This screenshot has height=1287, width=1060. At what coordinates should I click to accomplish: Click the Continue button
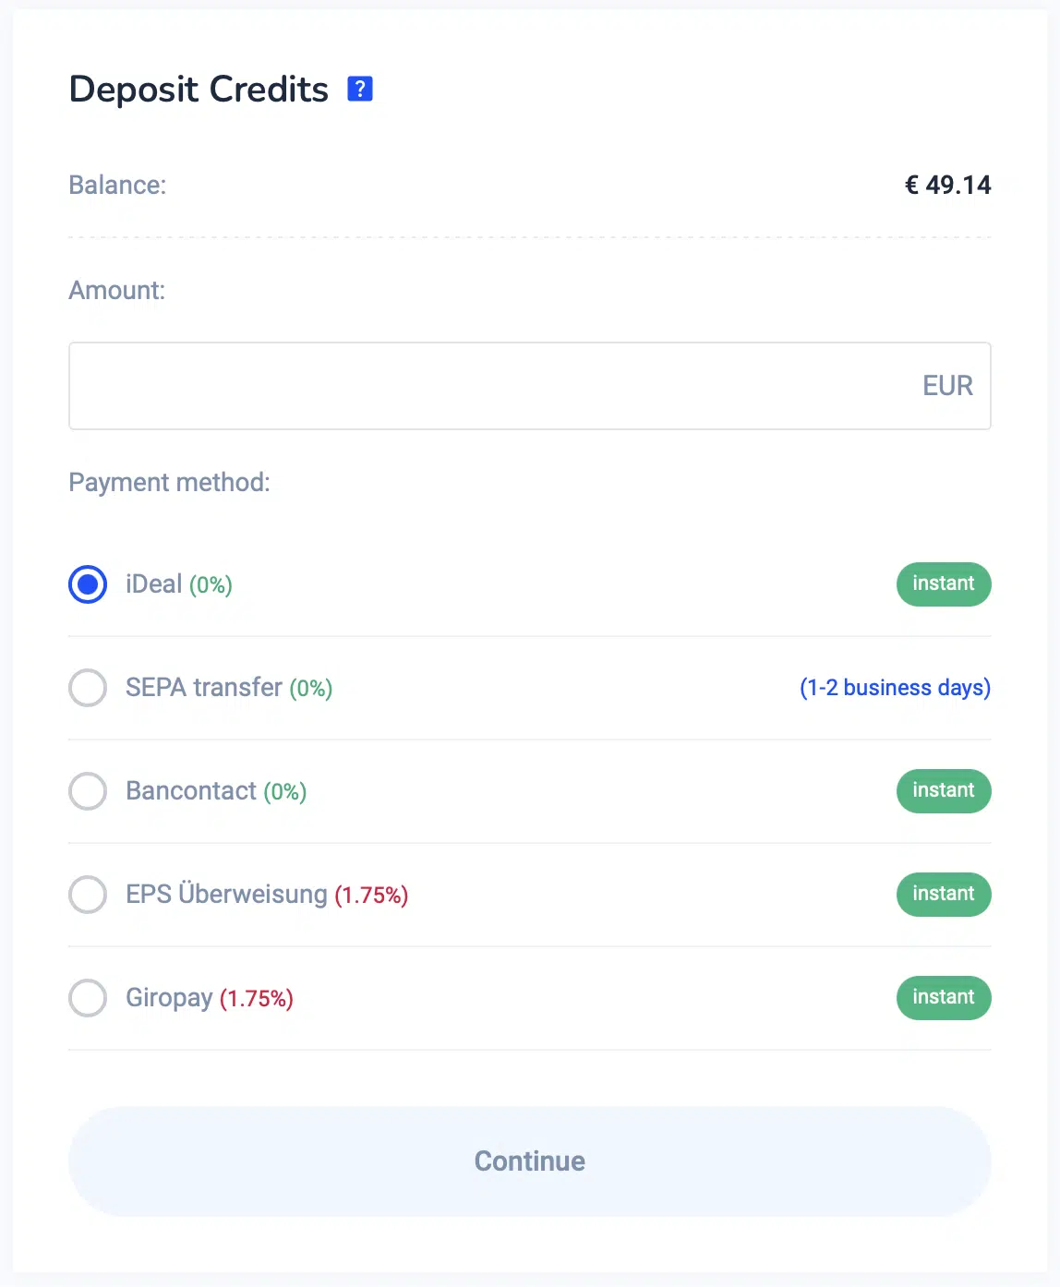pyautogui.click(x=530, y=1161)
